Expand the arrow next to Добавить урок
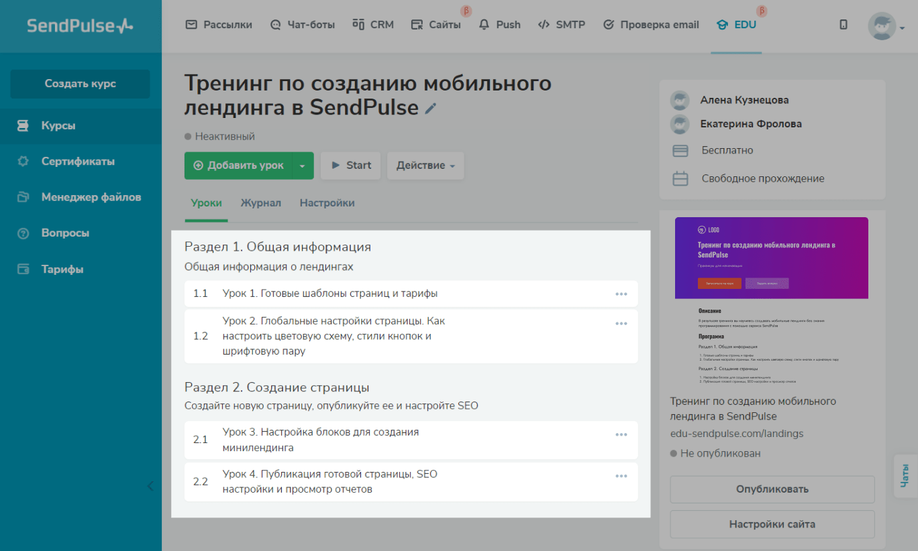This screenshot has height=551, width=918. pyautogui.click(x=303, y=166)
